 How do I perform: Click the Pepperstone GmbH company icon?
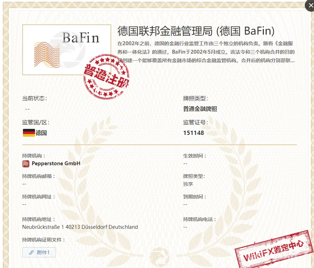pos(26,164)
